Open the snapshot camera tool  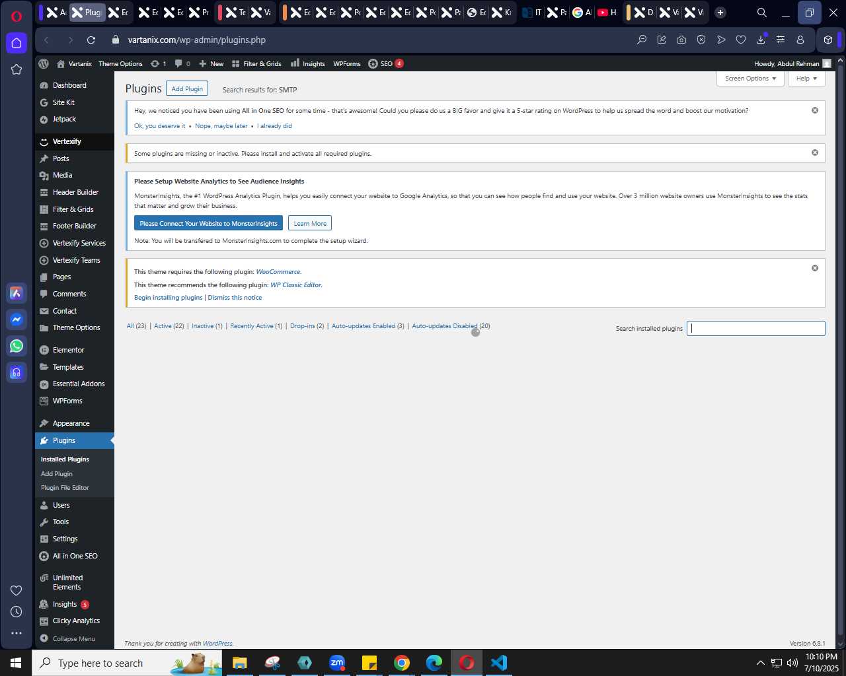[681, 40]
